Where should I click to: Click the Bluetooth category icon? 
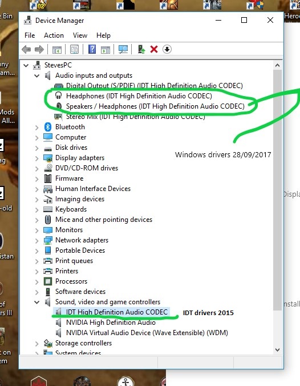48,127
